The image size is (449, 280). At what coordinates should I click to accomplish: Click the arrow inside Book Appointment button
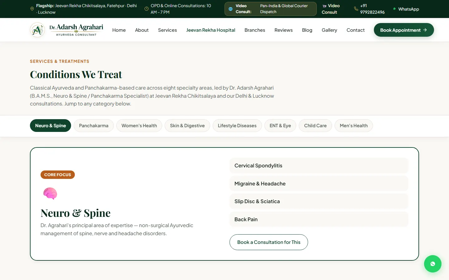425,30
